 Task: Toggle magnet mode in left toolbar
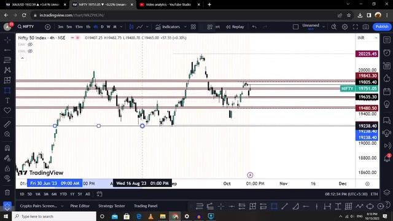(7, 148)
